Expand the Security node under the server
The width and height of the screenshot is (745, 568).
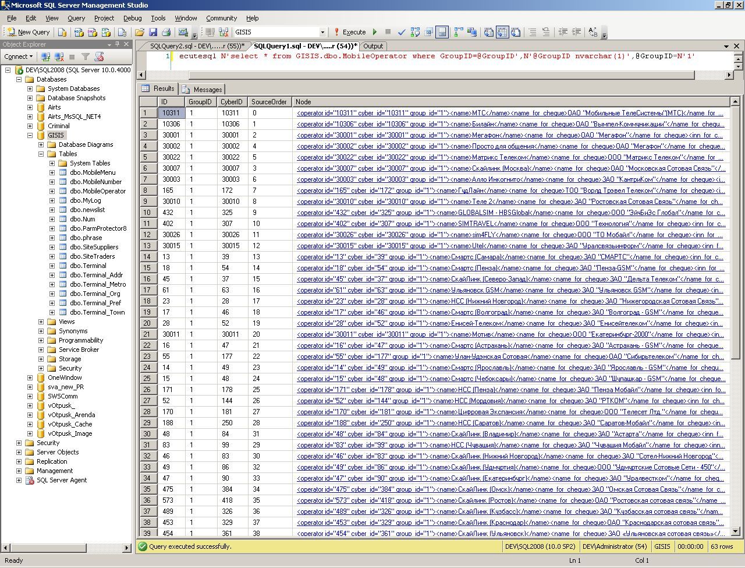coord(19,443)
